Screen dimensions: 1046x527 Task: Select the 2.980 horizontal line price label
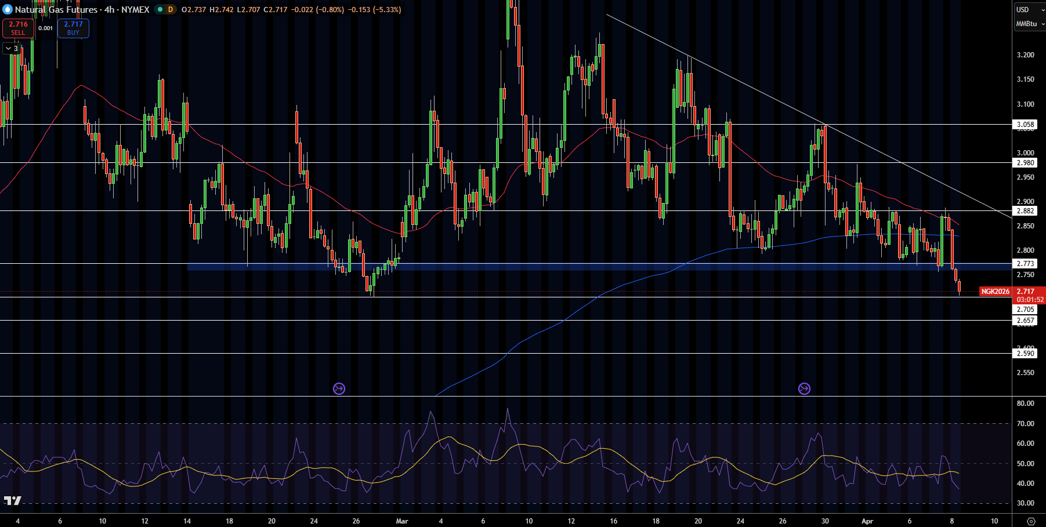tap(1025, 163)
